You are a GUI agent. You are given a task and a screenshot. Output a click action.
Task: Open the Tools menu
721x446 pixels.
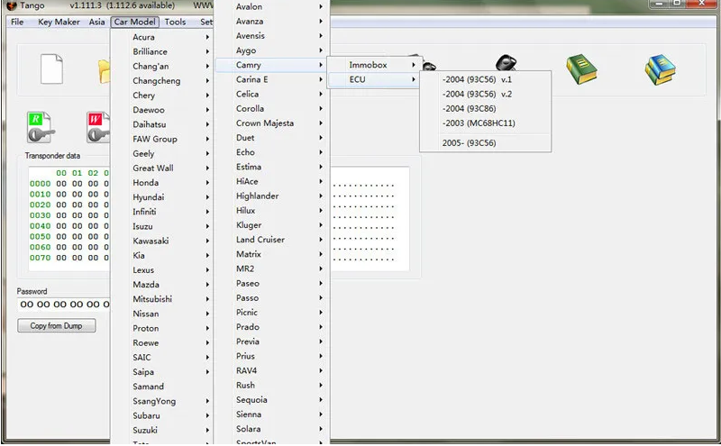176,22
